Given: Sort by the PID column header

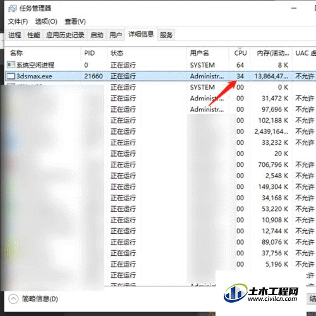Looking at the screenshot, I should pyautogui.click(x=89, y=53).
